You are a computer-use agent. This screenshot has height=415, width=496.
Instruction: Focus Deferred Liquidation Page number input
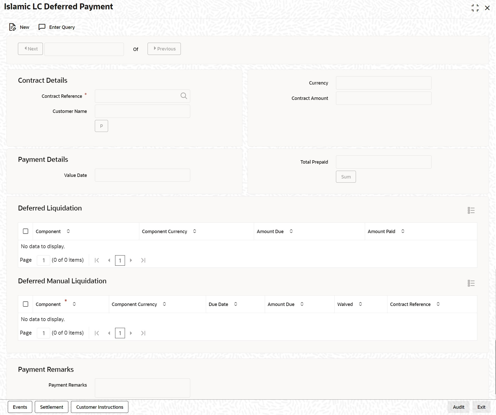43,260
